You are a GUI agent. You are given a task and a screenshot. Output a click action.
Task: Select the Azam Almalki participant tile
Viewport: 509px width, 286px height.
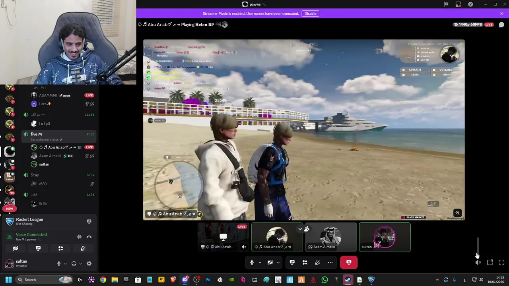click(331, 237)
